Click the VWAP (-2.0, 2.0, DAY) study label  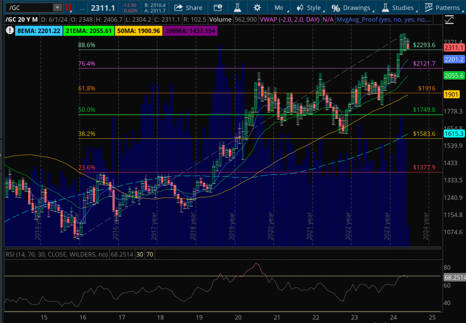[289, 20]
